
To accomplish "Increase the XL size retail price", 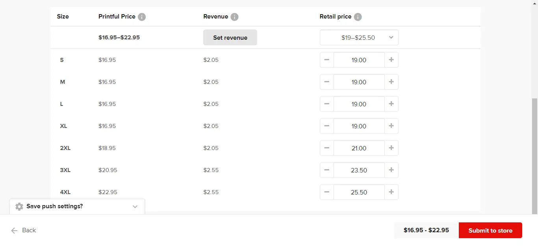I will click(x=391, y=126).
